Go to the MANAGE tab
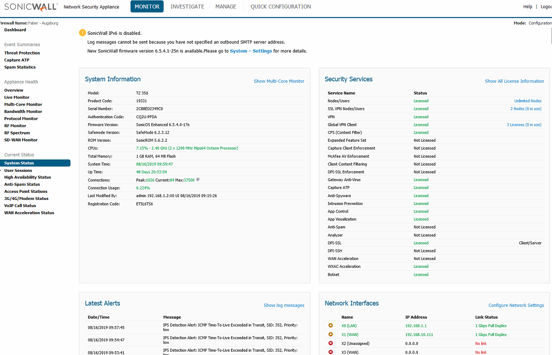Screen dimensions: 552x355 (x=226, y=7)
